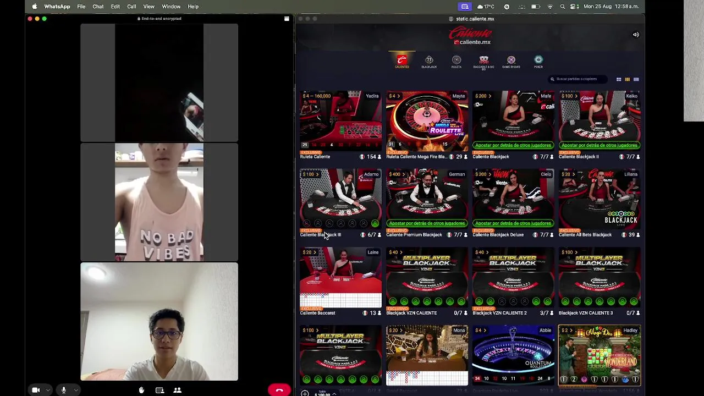The width and height of the screenshot is (704, 396).
Task: Open the Blackjack VZN CALIENTE 3 table
Action: [599, 277]
